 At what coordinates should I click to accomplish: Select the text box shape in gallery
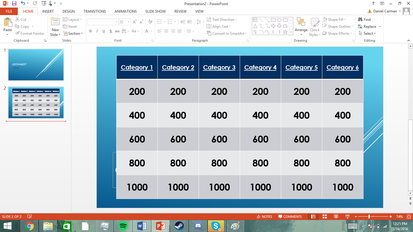coord(255,20)
